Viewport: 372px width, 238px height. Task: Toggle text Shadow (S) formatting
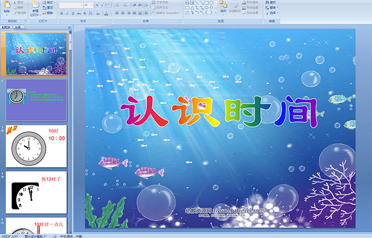[84, 13]
